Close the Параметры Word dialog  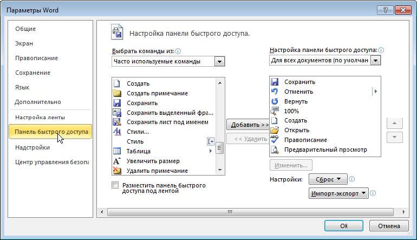403,10
